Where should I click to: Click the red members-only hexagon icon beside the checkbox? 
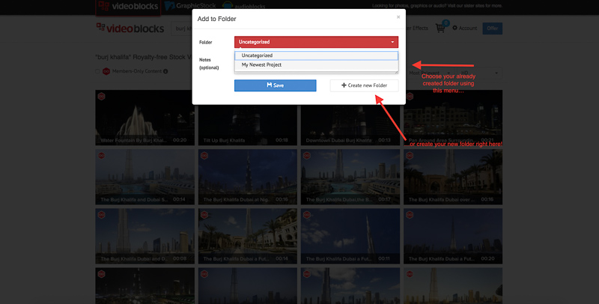click(106, 71)
